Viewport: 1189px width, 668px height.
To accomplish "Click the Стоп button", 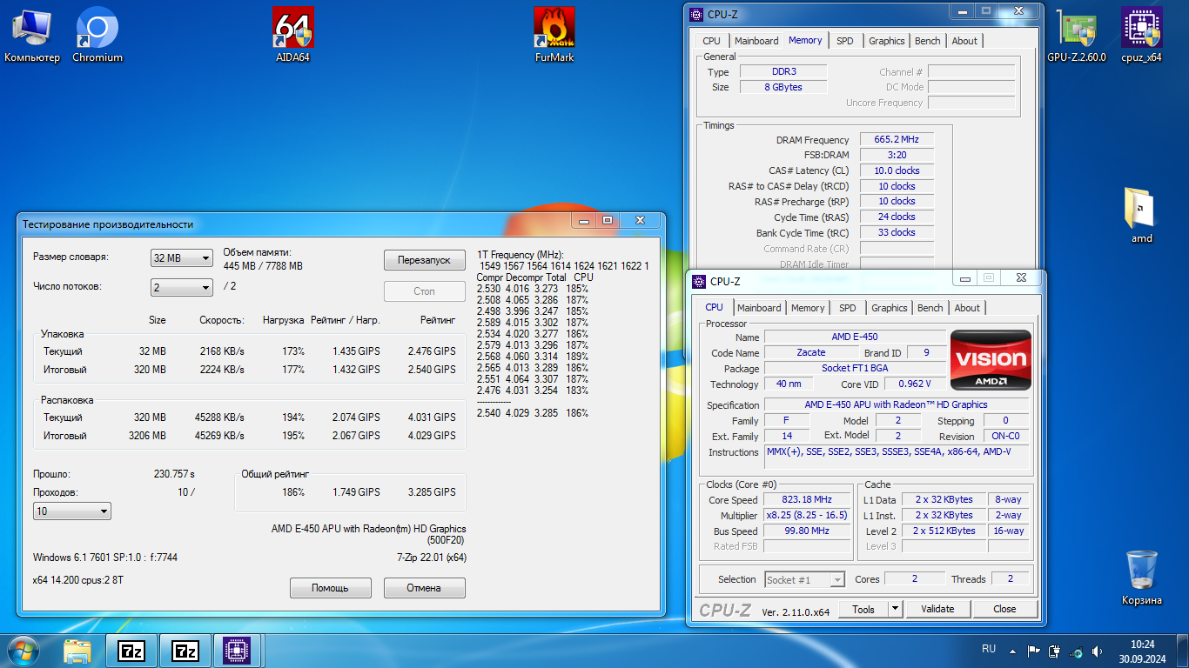I will tap(424, 291).
